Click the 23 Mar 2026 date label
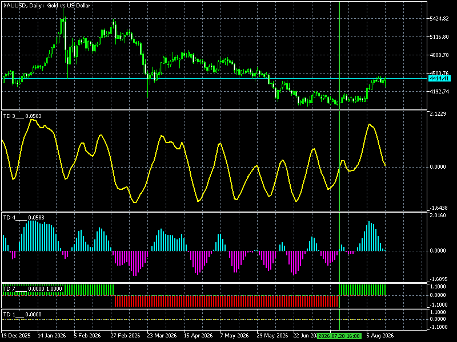This screenshot has height=342, width=457. pyautogui.click(x=162, y=336)
